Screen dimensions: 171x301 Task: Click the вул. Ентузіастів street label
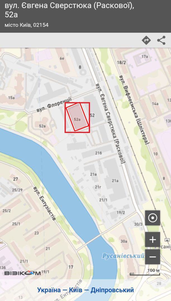44,203
